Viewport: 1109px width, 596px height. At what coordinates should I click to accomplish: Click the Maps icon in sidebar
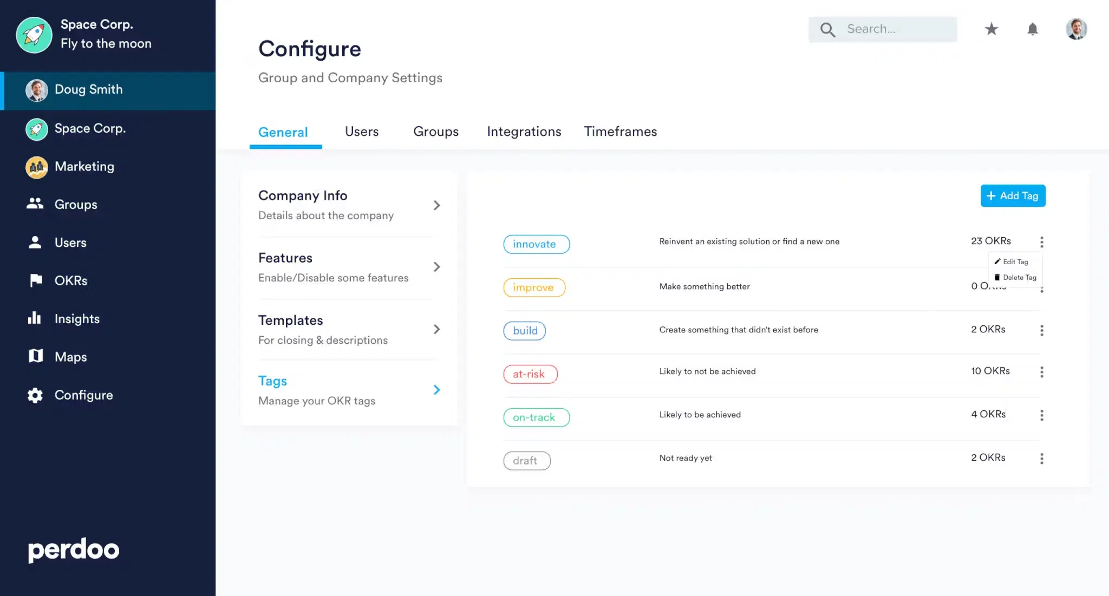36,356
